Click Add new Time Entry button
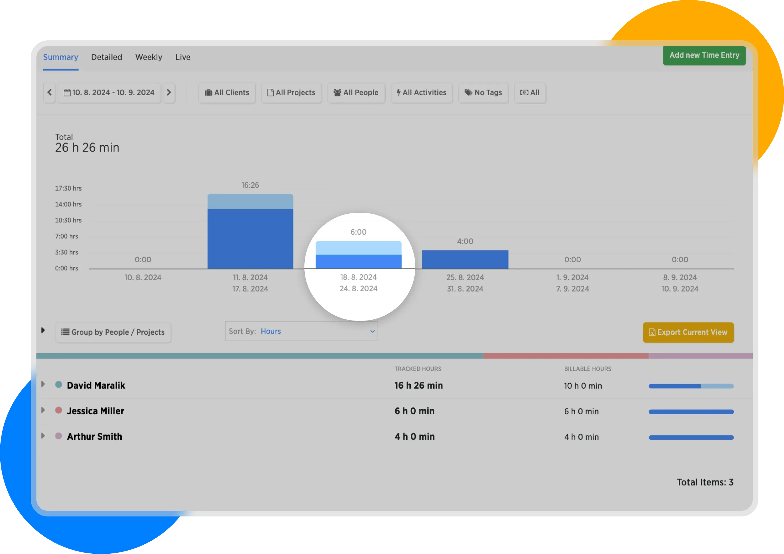 704,55
